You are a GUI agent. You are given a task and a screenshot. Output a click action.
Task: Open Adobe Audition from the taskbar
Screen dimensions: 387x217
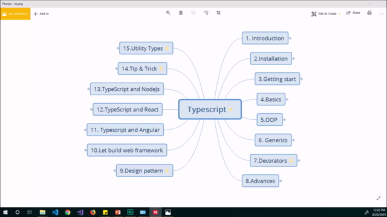pos(131,212)
